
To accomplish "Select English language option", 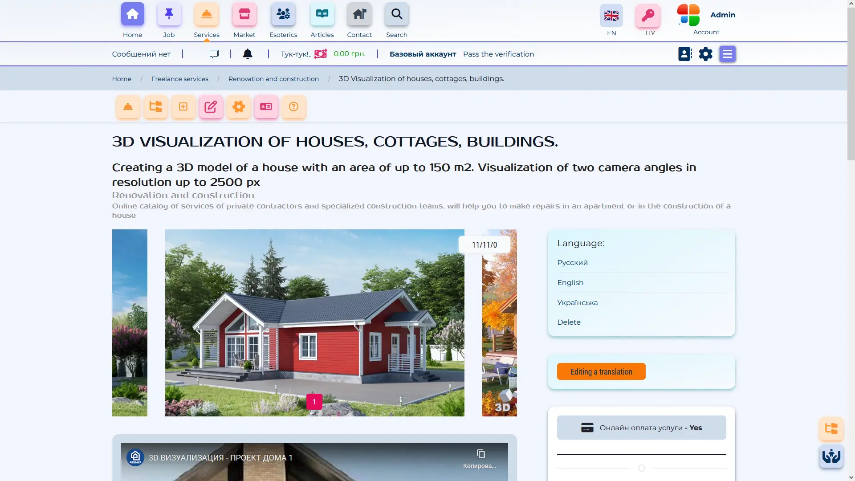I will tap(570, 283).
